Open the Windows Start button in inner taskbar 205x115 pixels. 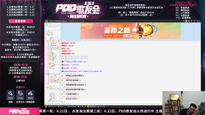click(46, 107)
